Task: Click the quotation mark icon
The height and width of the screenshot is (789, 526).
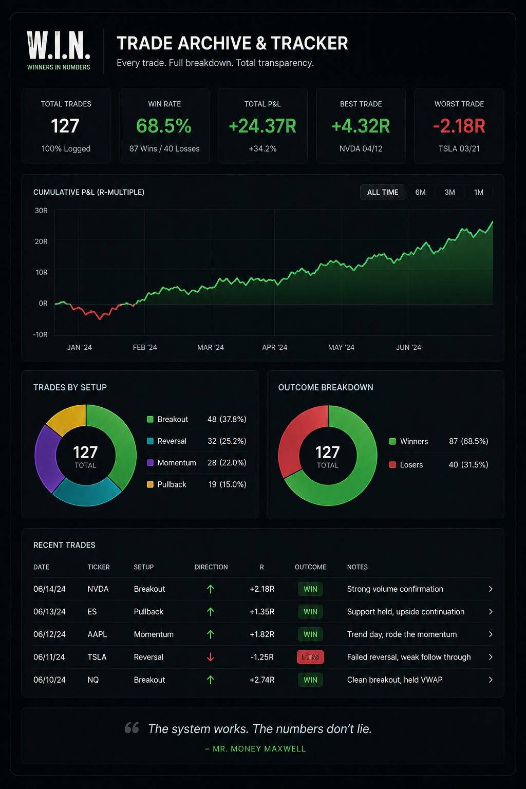Action: pyautogui.click(x=132, y=727)
